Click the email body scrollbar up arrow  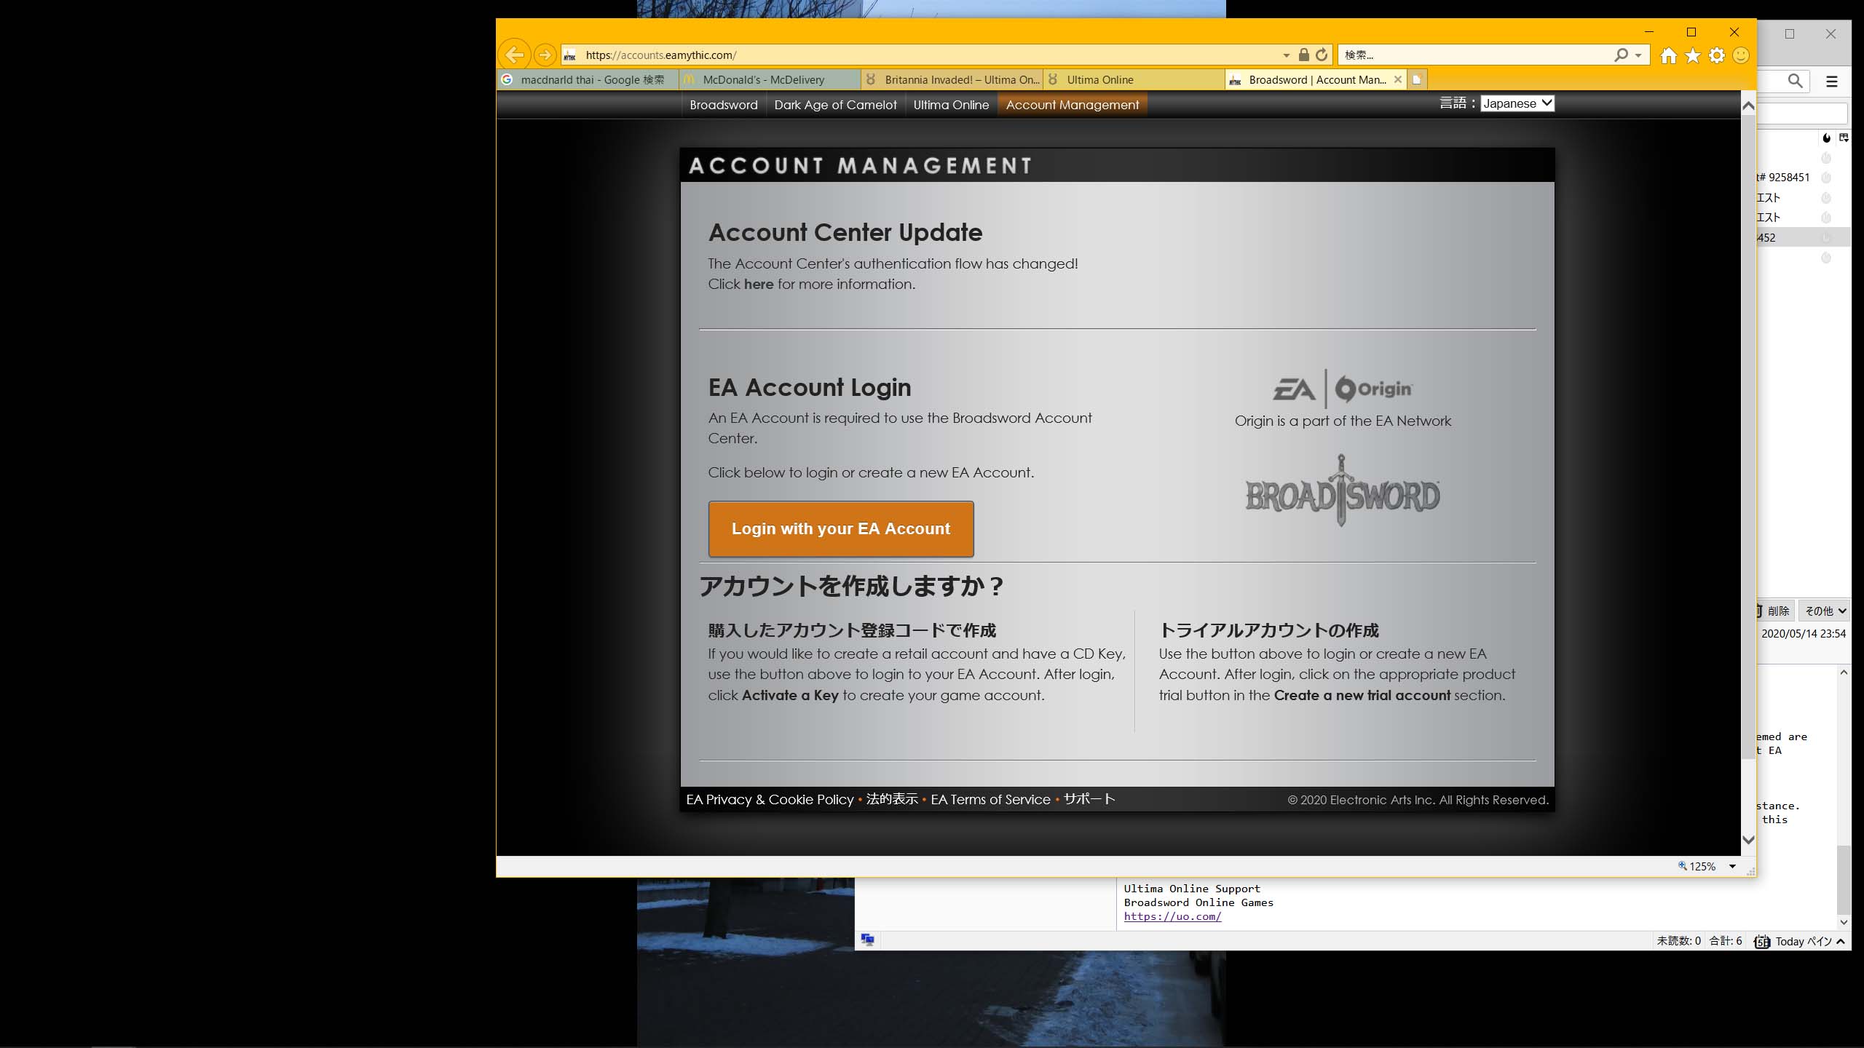click(1844, 672)
